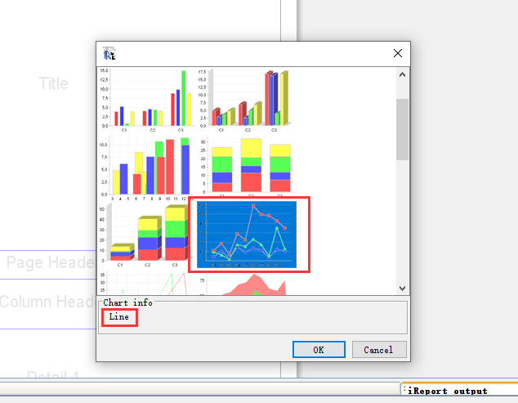Click the scroll down arrow in chart list
Image resolution: width=518 pixels, height=403 pixels.
click(x=402, y=289)
